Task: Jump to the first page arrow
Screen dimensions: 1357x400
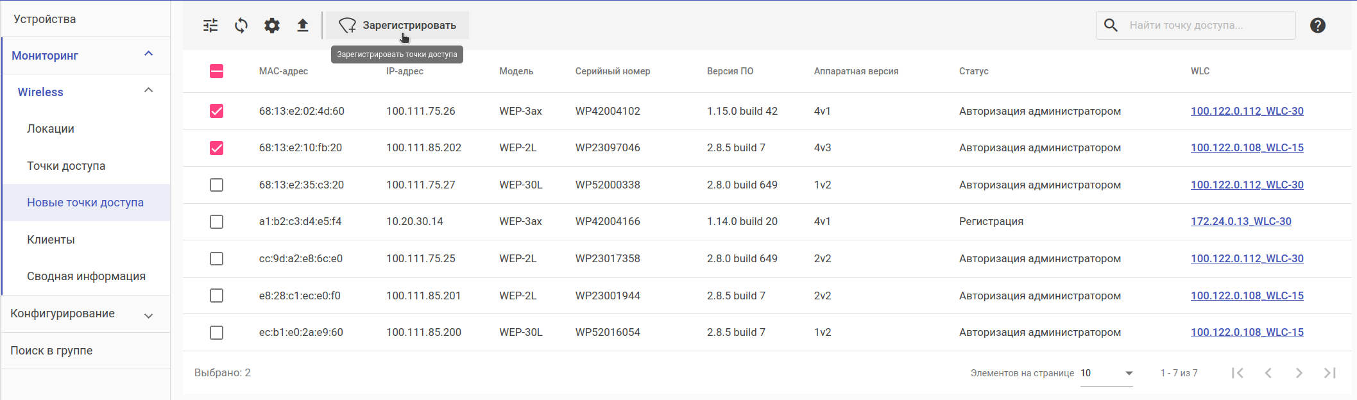Action: (1238, 373)
